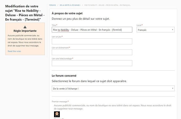This screenshot has width=181, height=119.
Task: Click the Titre field label
Action: point(54,25)
